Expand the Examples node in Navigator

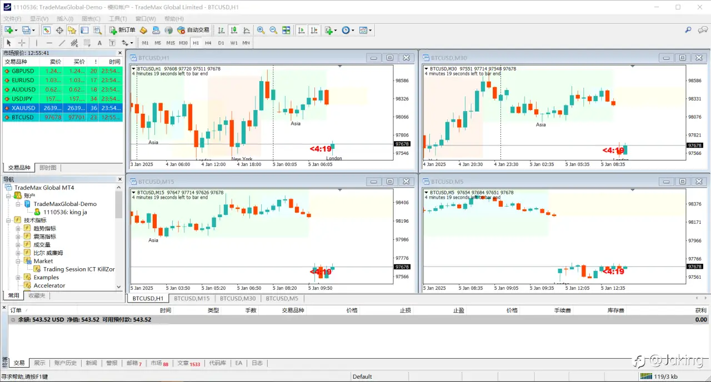(18, 277)
